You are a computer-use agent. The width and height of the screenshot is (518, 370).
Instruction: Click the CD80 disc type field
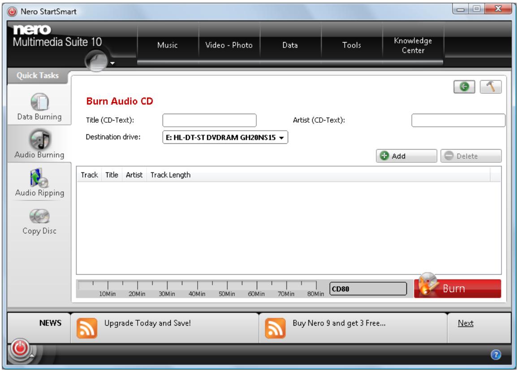[x=368, y=289]
